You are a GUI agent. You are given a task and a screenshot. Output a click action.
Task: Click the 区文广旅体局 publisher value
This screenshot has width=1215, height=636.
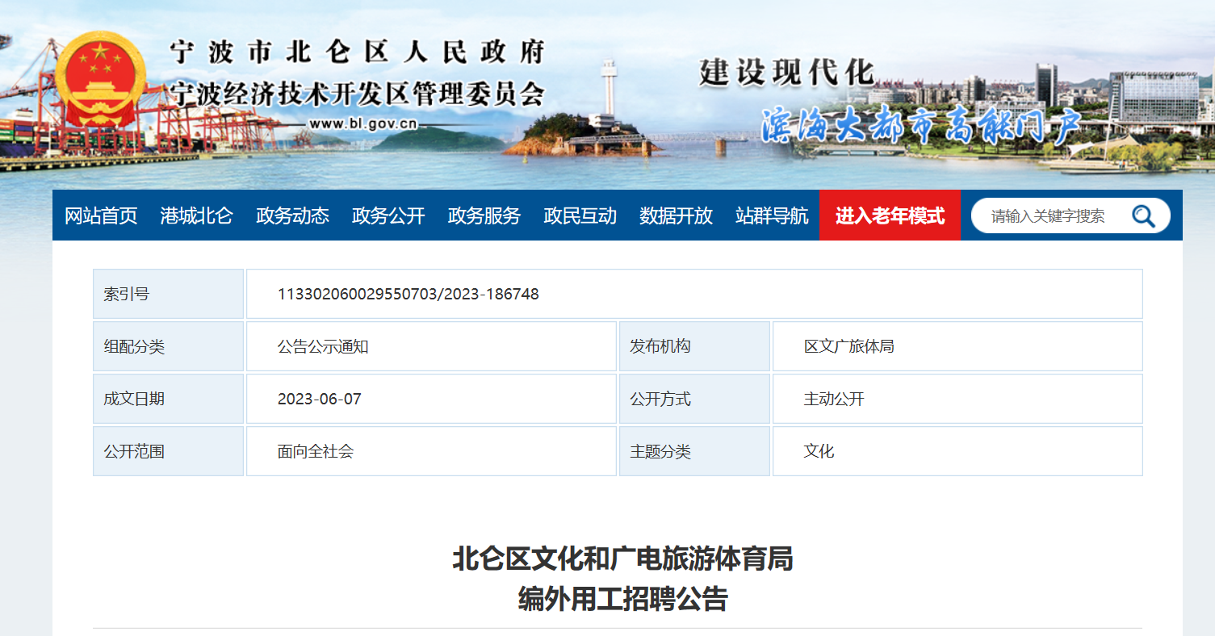[848, 346]
